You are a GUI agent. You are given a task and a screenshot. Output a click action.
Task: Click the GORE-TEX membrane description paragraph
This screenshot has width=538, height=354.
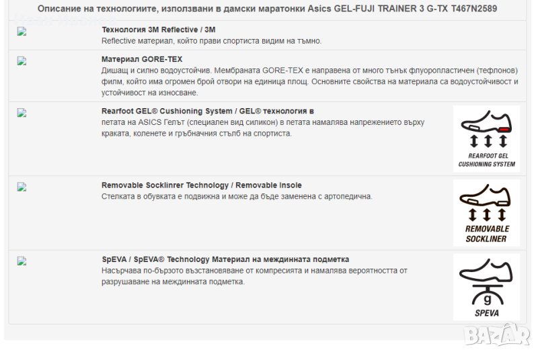(309, 81)
